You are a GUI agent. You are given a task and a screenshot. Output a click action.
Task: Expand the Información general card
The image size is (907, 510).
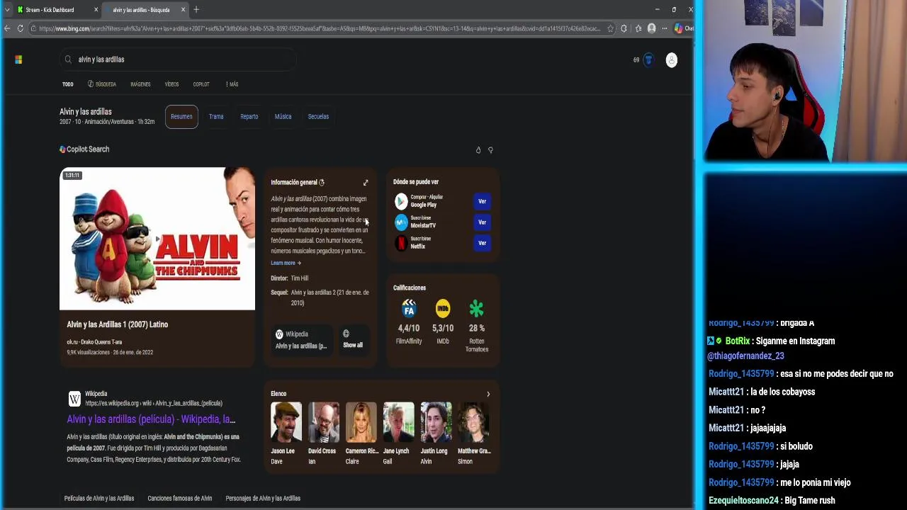point(366,183)
